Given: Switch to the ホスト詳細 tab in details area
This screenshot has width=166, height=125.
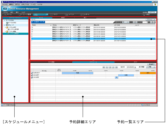Looking at the screenshot, I should click(x=51, y=62).
